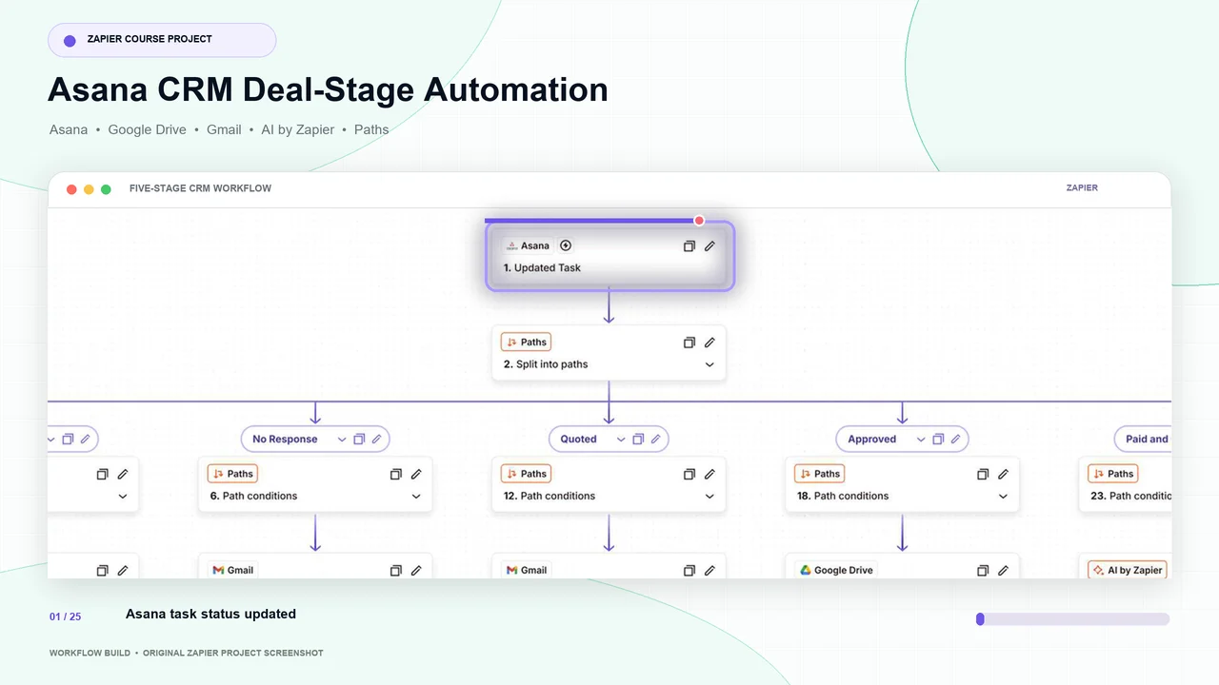This screenshot has height=685, width=1219.
Task: Edit the Gmail step under Quoted
Action: click(709, 571)
